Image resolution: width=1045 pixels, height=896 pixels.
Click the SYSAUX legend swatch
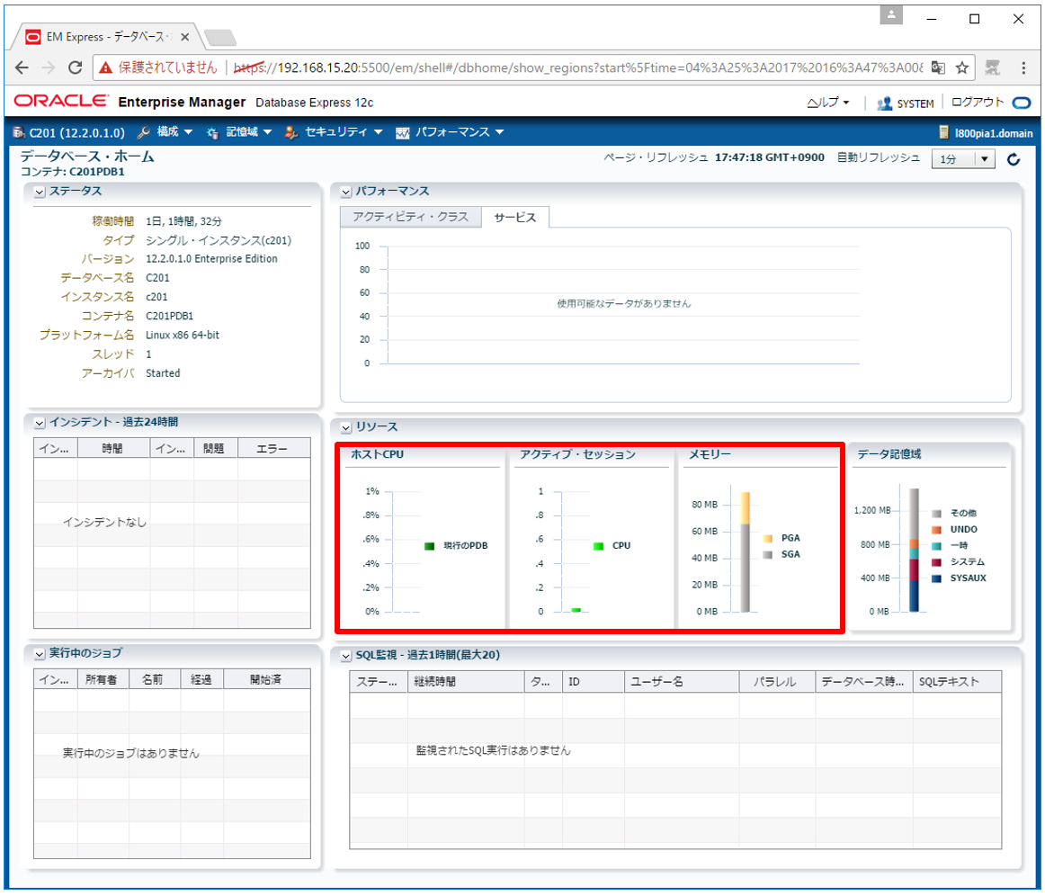(x=936, y=578)
